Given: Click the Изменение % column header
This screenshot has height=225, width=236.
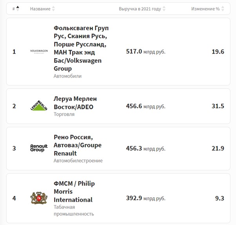Looking at the screenshot, I should [205, 9].
